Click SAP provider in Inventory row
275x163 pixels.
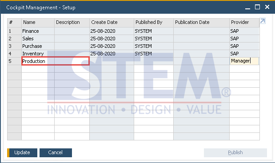[244, 54]
